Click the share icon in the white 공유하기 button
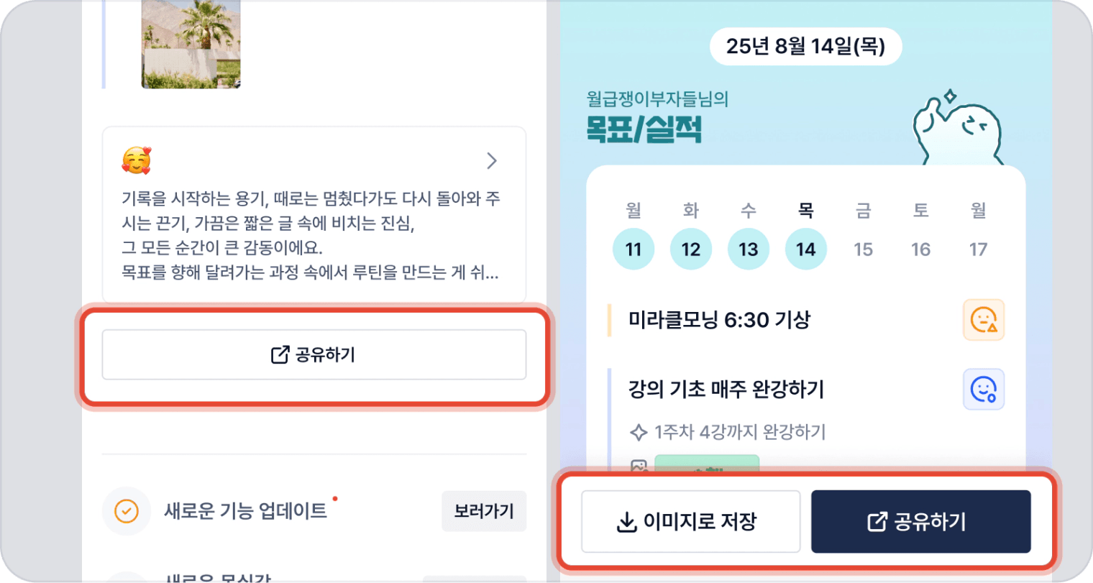 click(280, 354)
